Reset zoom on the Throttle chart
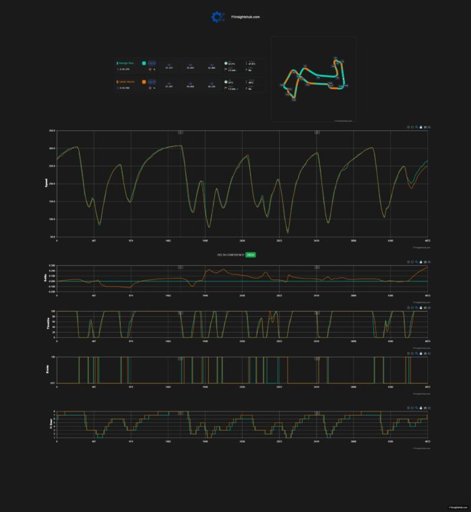This screenshot has height=512, width=471. [425, 308]
